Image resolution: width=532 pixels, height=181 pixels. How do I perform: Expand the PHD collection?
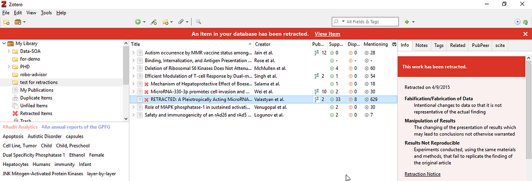click(8, 67)
